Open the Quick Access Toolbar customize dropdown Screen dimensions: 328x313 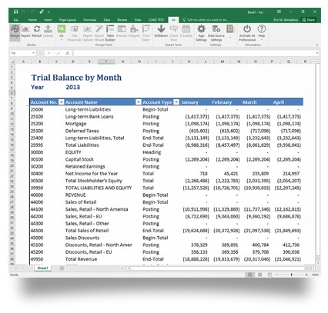pos(49,12)
